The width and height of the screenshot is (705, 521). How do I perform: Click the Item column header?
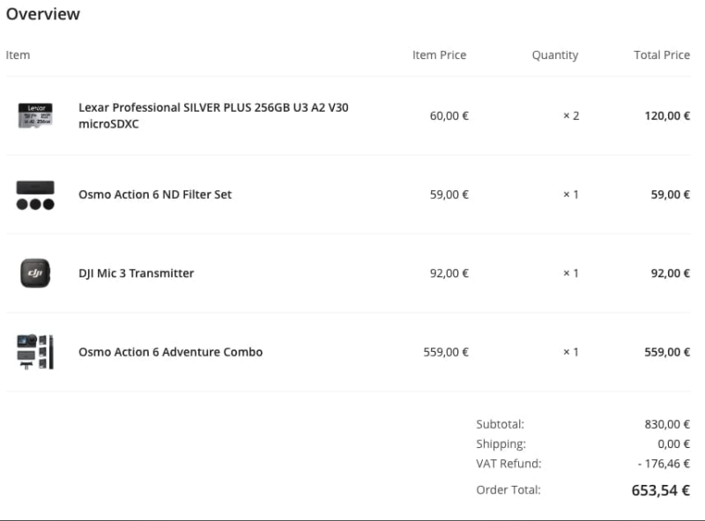[x=18, y=55]
